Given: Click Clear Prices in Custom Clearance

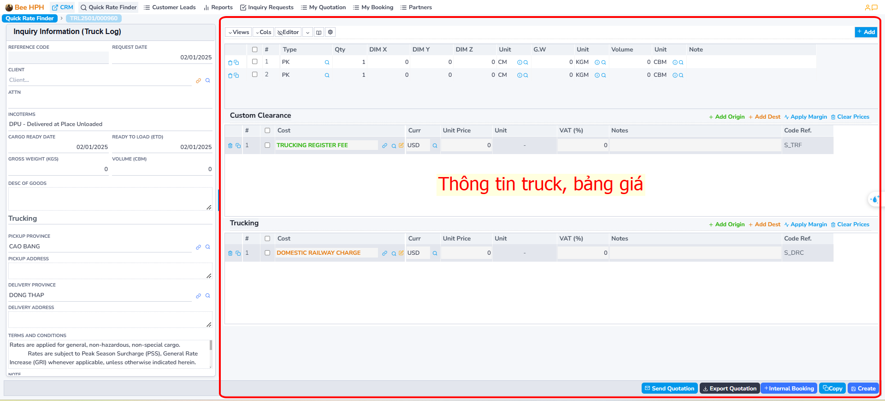Looking at the screenshot, I should point(850,117).
